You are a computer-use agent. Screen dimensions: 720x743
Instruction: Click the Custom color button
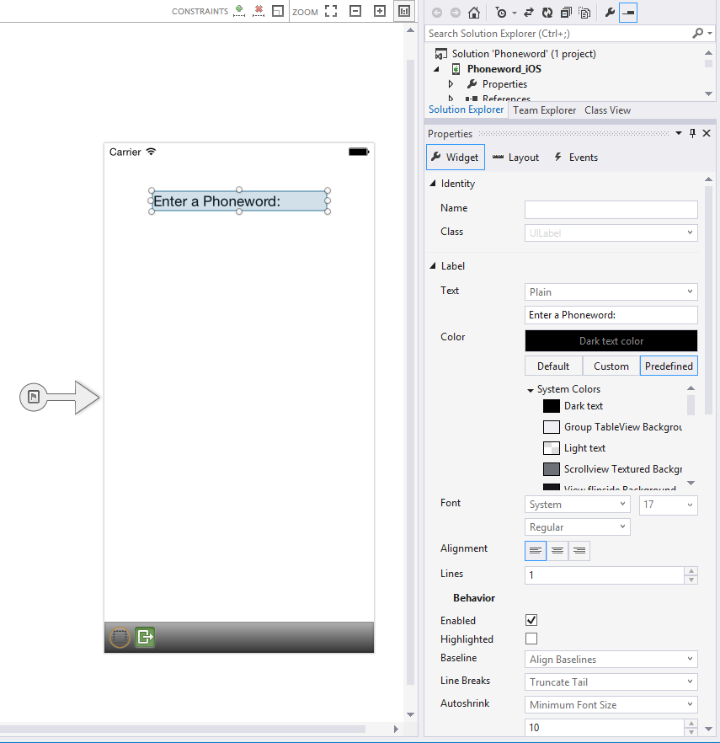tap(611, 366)
